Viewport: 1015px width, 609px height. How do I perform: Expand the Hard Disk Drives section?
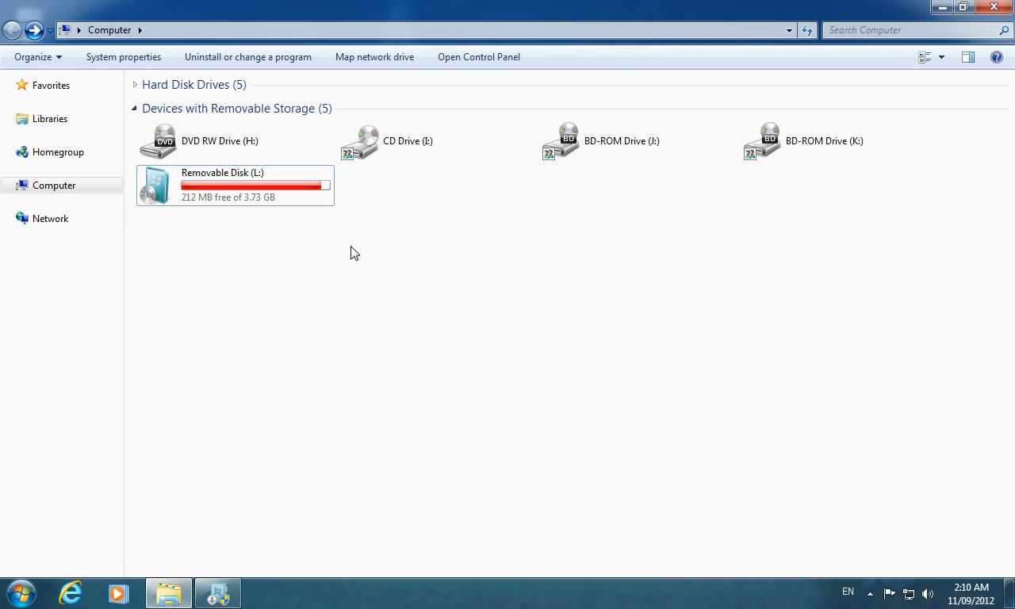coord(136,84)
